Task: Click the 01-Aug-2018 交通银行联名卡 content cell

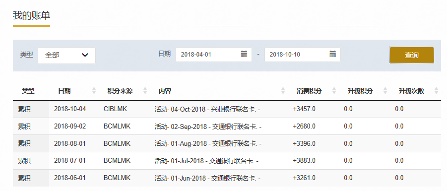Action: tap(208, 144)
